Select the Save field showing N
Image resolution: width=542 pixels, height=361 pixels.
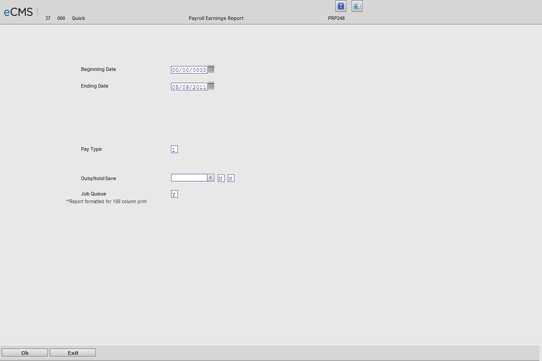pyautogui.click(x=231, y=178)
